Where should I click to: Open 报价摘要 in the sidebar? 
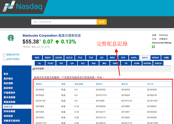(8, 83)
